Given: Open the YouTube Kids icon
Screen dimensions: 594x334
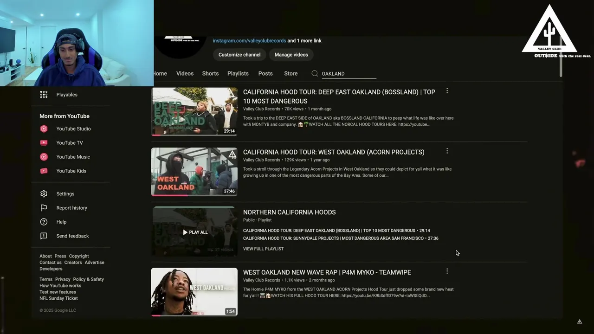Looking at the screenshot, I should (x=44, y=171).
